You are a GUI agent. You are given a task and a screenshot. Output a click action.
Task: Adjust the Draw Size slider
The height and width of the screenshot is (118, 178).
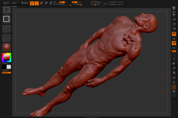click(x=97, y=4)
